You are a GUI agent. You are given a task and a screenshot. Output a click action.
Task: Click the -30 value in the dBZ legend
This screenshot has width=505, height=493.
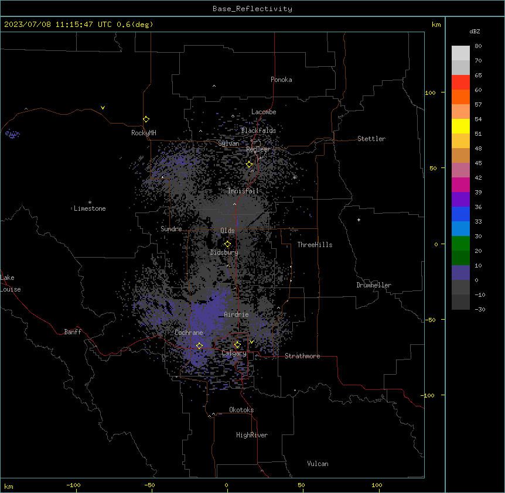(x=480, y=309)
